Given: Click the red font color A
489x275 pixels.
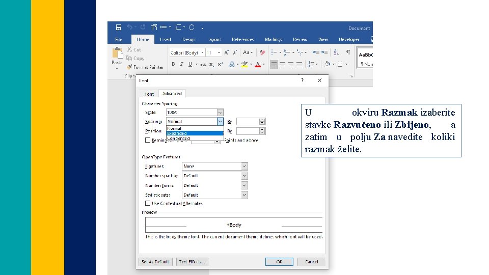Looking at the screenshot, I should click(258, 64).
